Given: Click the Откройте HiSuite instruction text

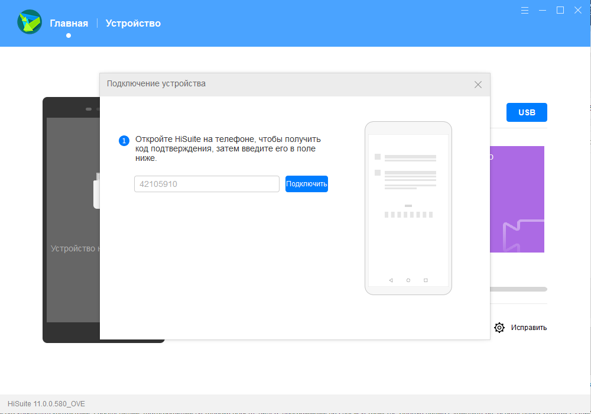Looking at the screenshot, I should tap(228, 148).
